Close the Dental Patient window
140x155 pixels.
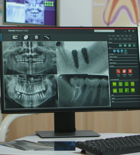pyautogui.click(x=133, y=31)
